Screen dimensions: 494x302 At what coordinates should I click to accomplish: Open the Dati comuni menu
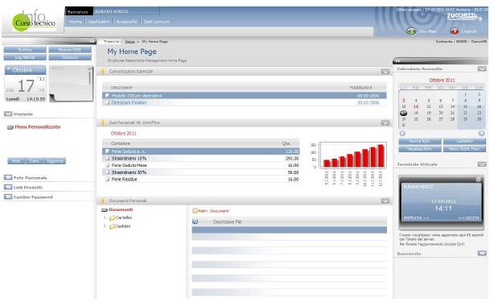(x=156, y=22)
